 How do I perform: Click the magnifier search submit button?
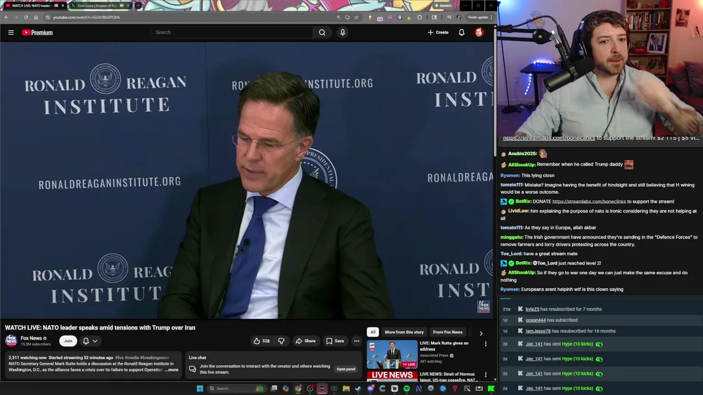tap(322, 32)
